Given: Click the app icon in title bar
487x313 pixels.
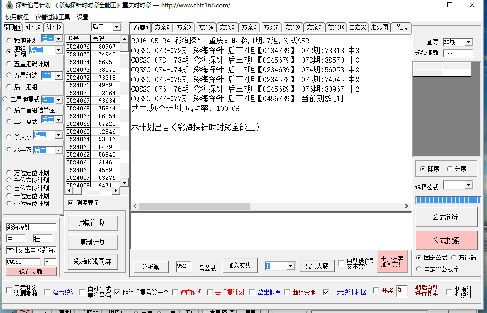Looking at the screenshot, I should (9, 5).
